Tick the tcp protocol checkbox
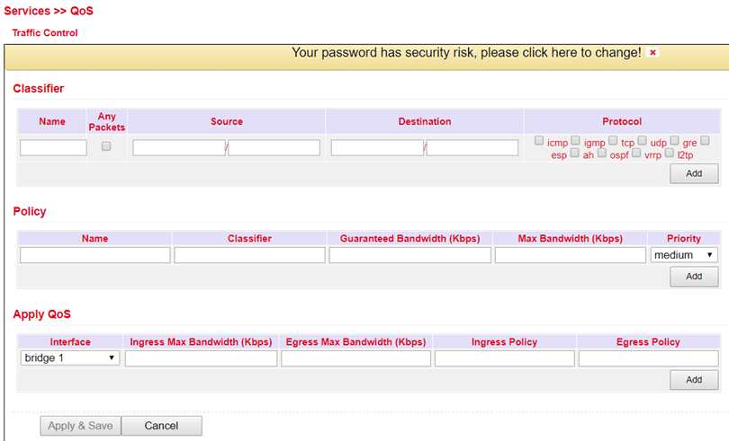This screenshot has width=729, height=441. [x=613, y=140]
